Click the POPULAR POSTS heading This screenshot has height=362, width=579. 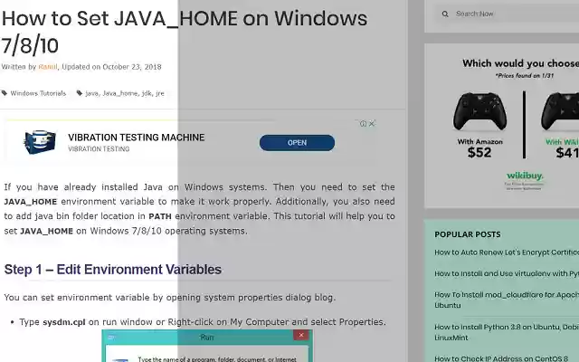(468, 234)
